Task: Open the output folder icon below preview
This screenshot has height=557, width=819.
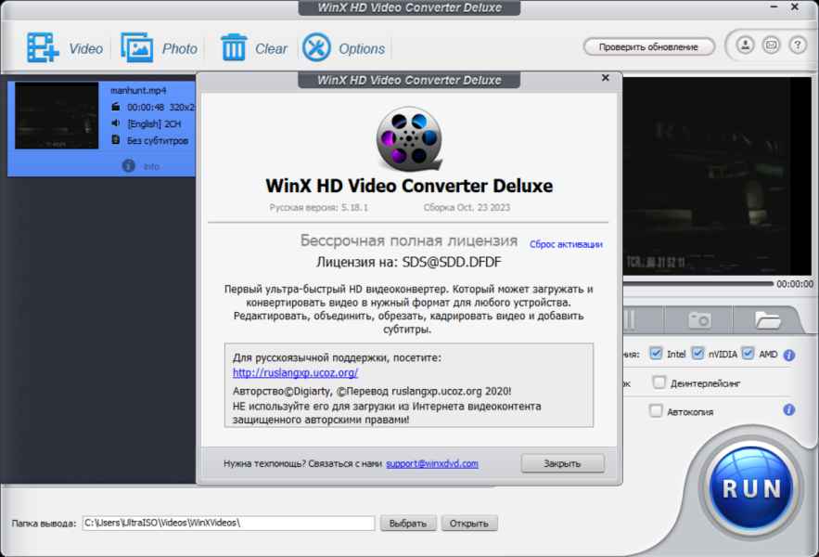Action: 768,319
